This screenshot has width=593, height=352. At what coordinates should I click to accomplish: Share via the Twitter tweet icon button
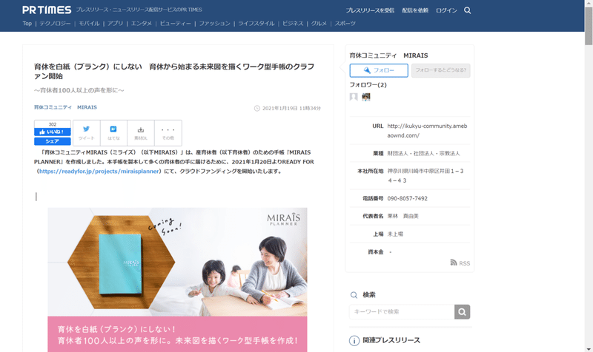click(87, 133)
